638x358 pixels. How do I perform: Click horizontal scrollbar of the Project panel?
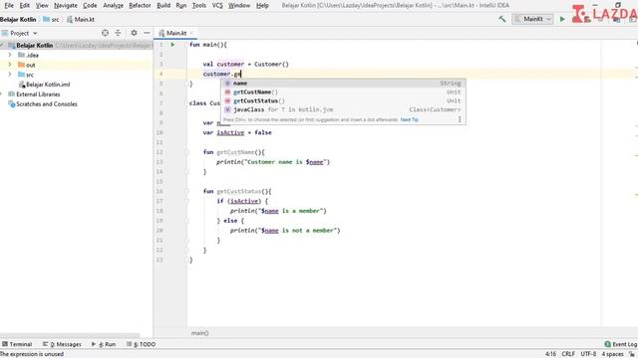[70, 336]
